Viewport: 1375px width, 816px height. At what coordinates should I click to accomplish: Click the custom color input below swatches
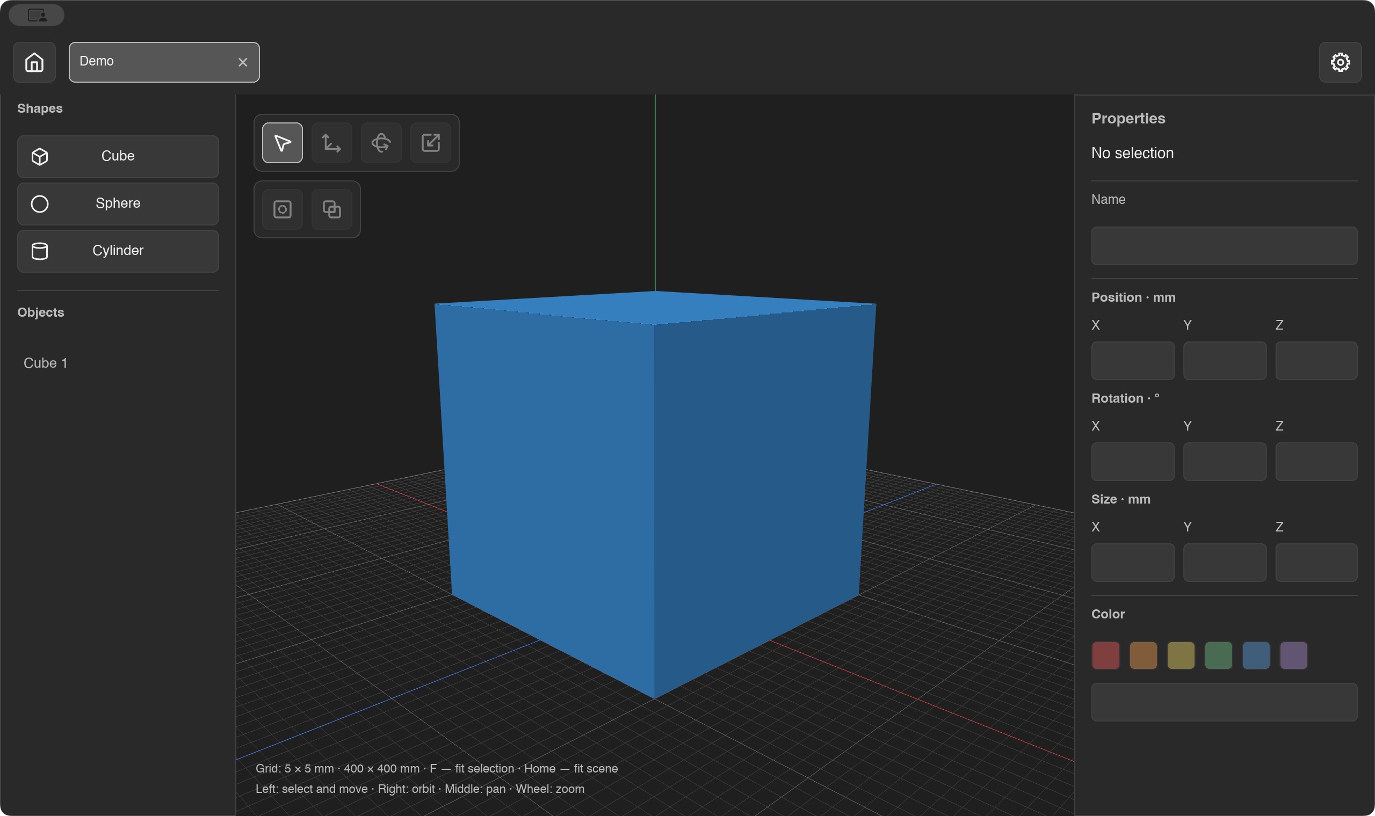[1224, 702]
